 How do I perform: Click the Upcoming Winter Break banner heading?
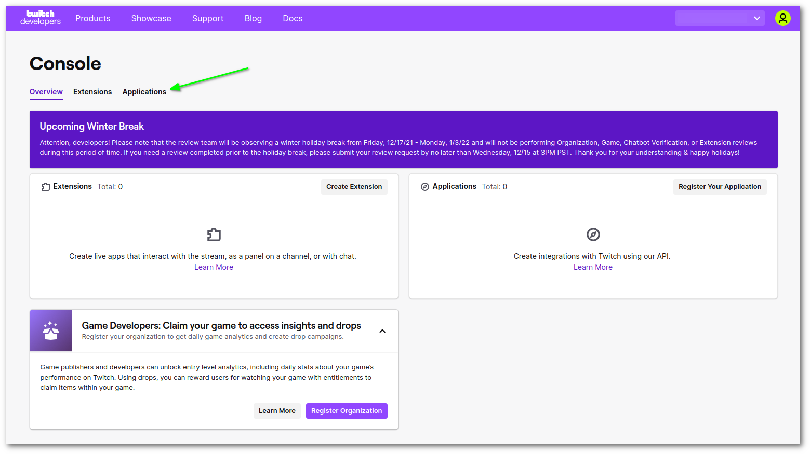click(x=92, y=127)
